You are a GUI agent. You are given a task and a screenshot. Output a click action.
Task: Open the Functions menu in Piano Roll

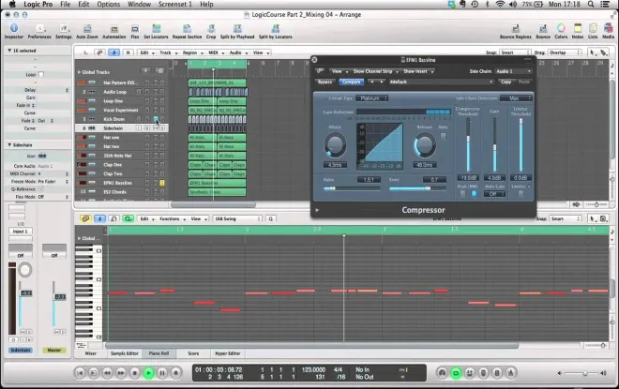[173, 218]
